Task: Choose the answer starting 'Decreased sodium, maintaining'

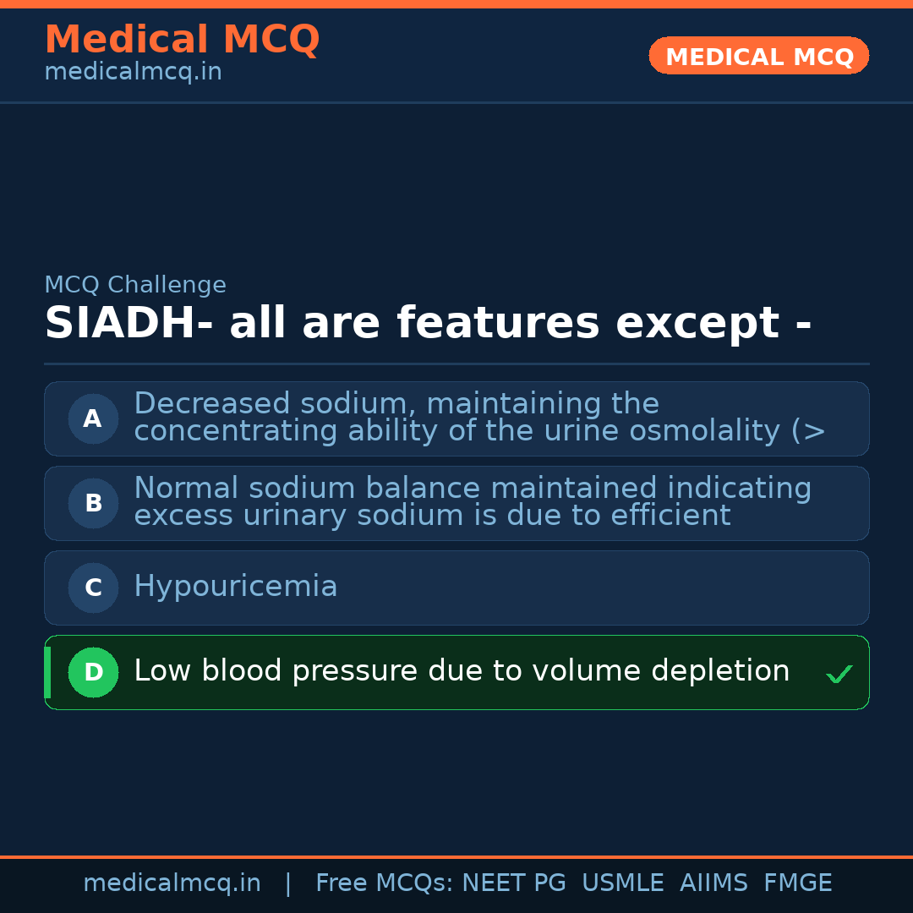Action: [x=479, y=418]
